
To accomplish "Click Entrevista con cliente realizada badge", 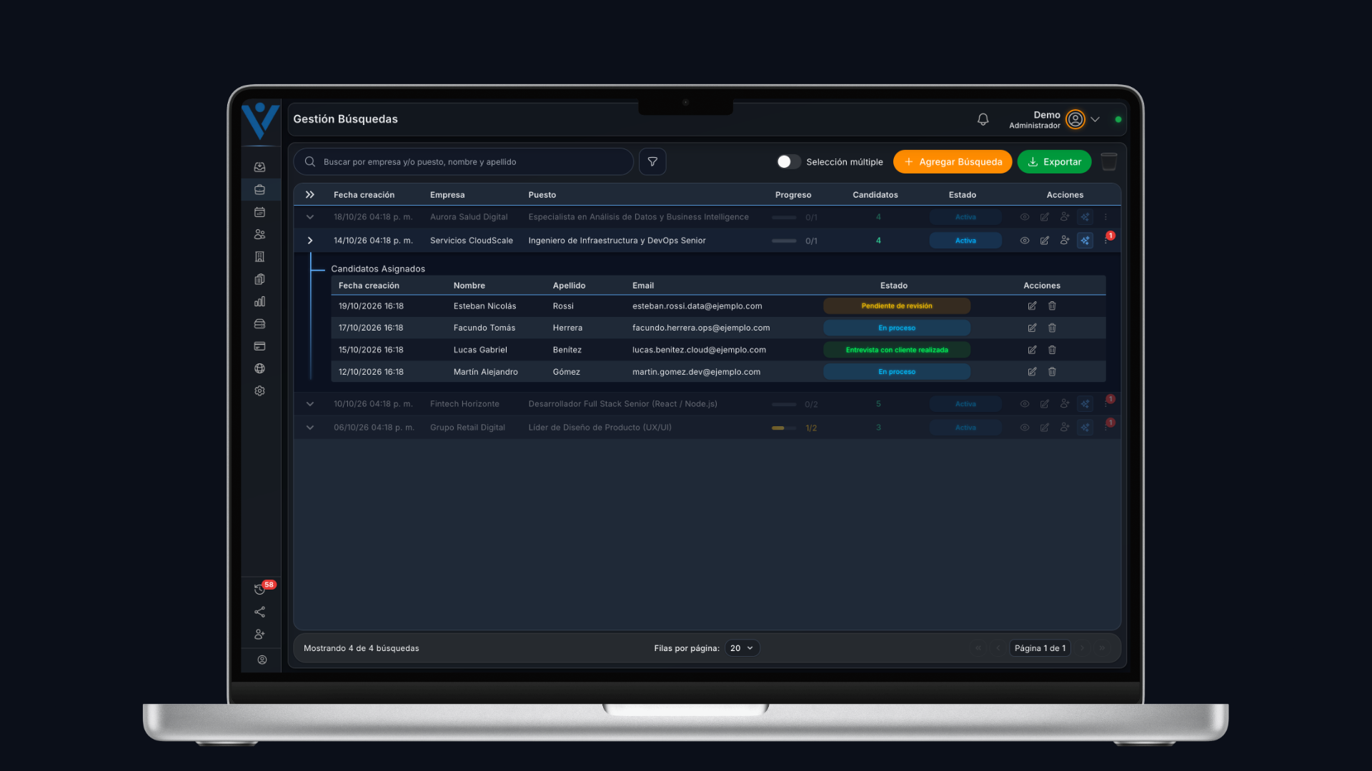I will [x=897, y=350].
